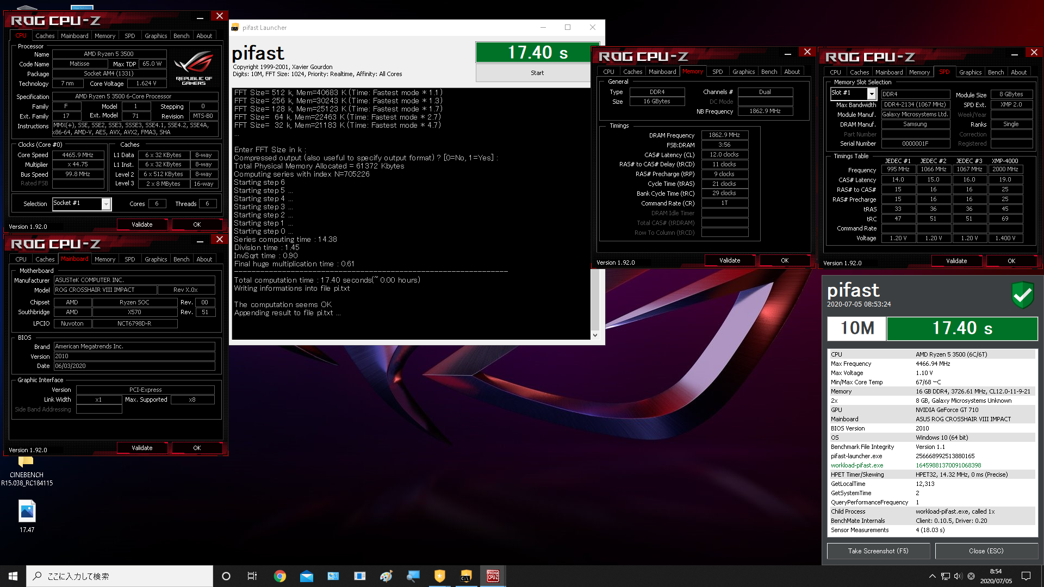Click the pifast console scrollbar down arrow
The width and height of the screenshot is (1044, 587).
(x=595, y=335)
